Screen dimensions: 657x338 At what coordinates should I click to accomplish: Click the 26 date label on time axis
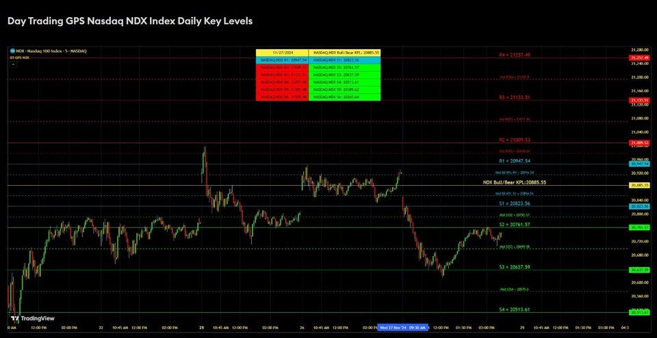pyautogui.click(x=302, y=328)
